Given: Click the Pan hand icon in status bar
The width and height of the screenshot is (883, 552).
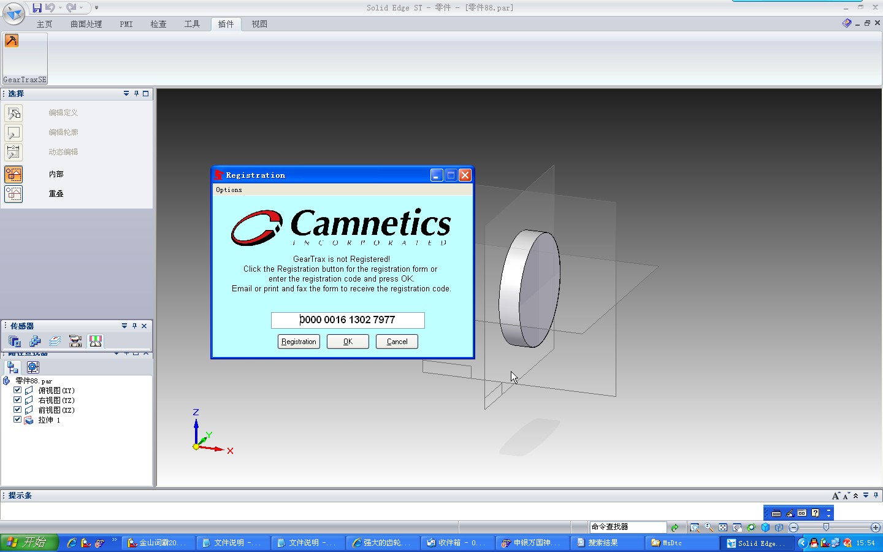Looking at the screenshot, I should (x=737, y=527).
